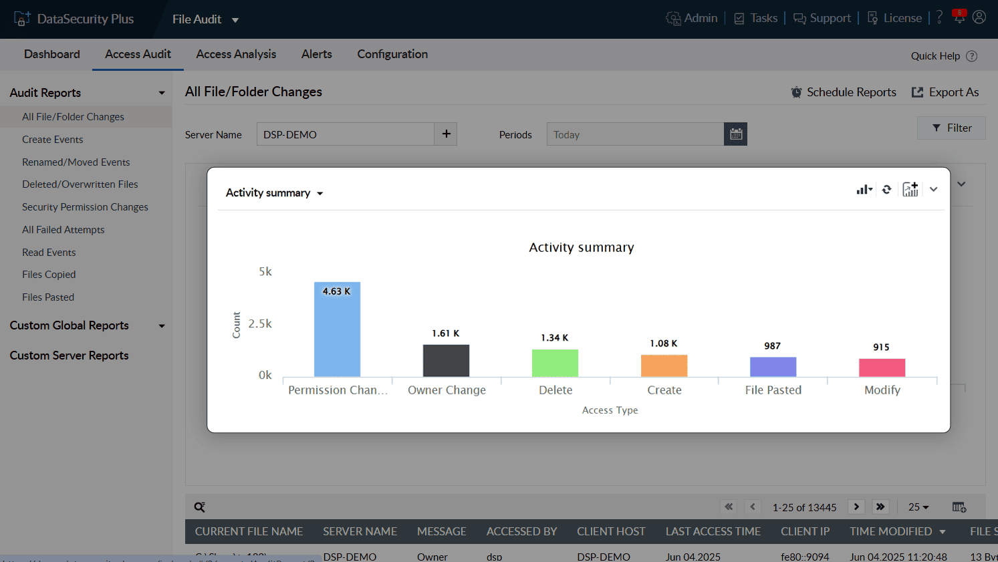Go to the Alerts tab
The width and height of the screenshot is (998, 562).
tap(317, 54)
